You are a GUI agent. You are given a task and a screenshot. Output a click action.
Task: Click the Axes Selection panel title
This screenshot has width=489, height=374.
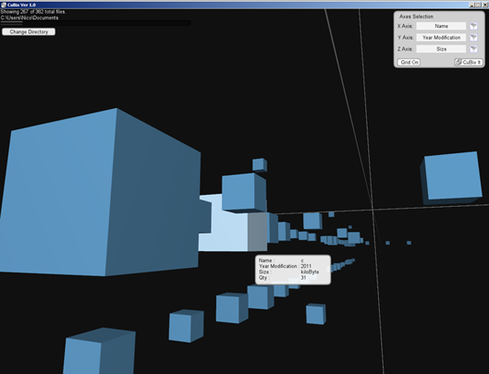416,16
